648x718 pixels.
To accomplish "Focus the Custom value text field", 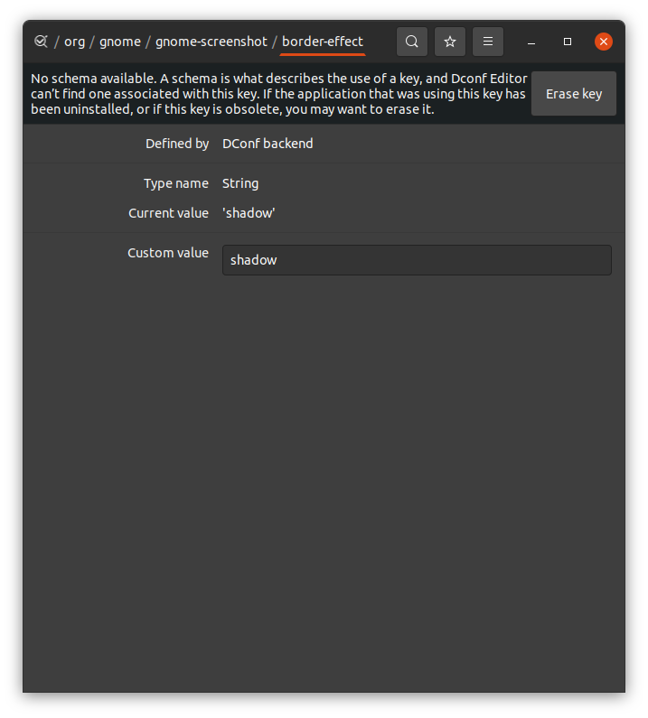I will tap(417, 260).
